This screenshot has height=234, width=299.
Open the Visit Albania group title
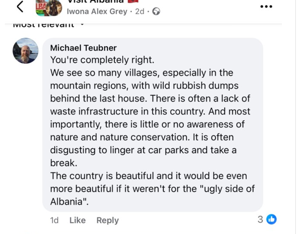96,1
